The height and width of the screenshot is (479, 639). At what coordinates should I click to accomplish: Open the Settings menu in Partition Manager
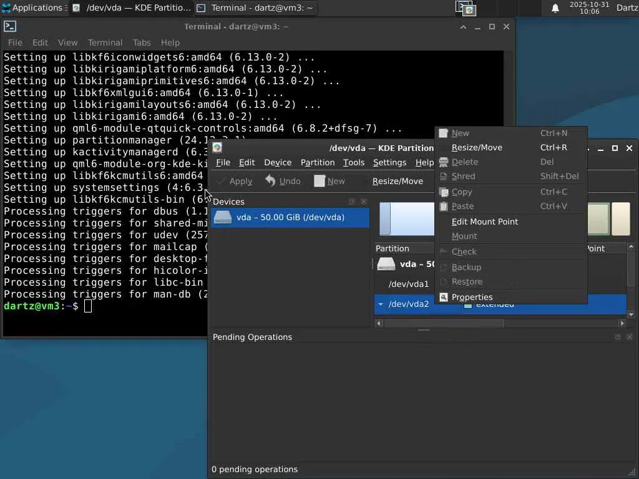tap(389, 163)
